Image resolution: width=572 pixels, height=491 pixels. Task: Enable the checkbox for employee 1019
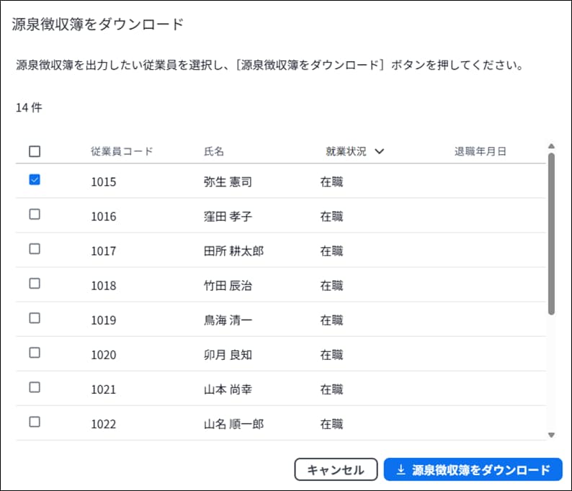(35, 318)
